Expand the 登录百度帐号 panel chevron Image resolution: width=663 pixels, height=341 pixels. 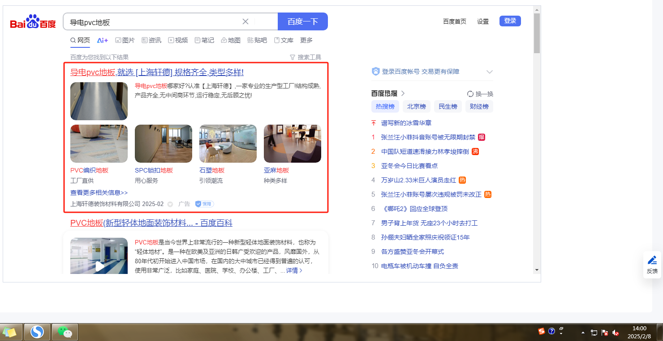point(490,72)
